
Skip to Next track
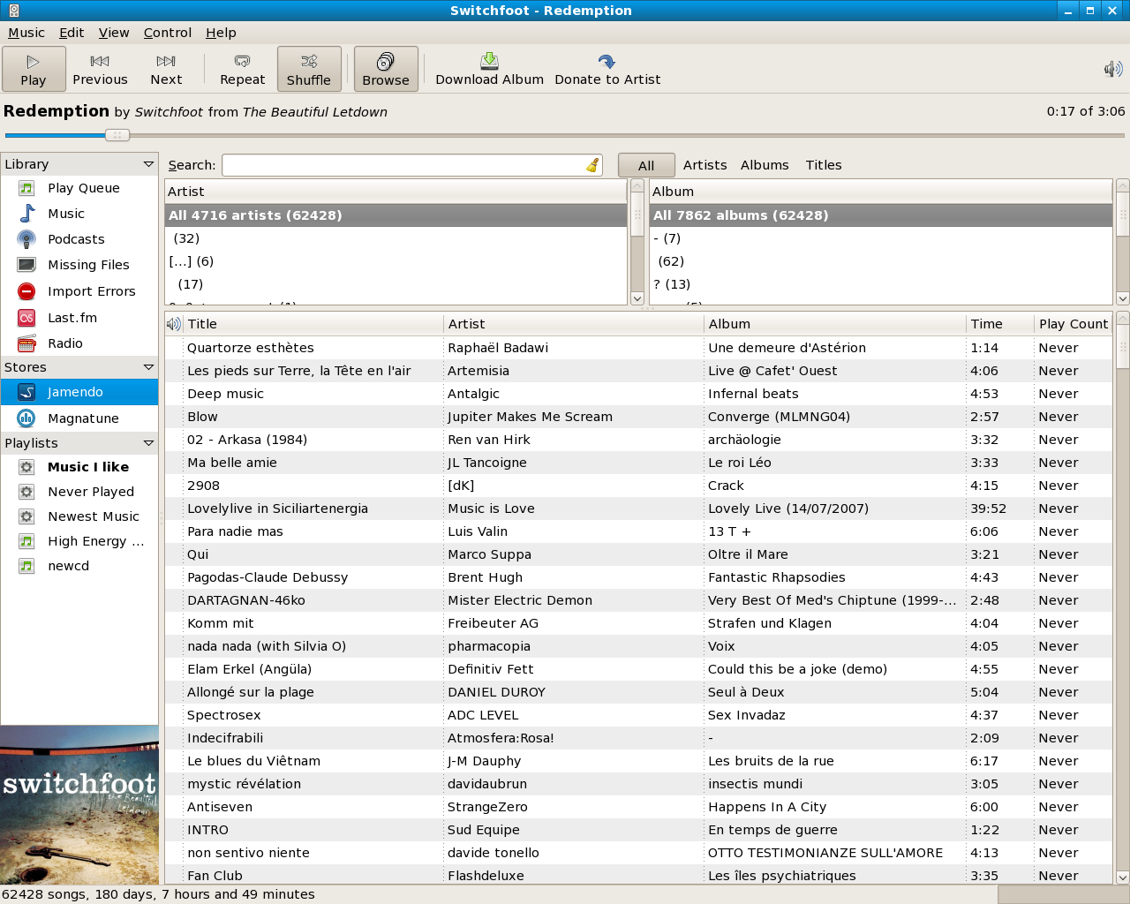(x=166, y=69)
